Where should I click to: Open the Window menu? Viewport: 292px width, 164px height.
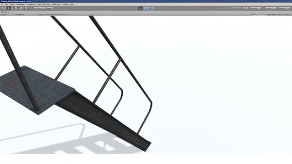pos(65,4)
